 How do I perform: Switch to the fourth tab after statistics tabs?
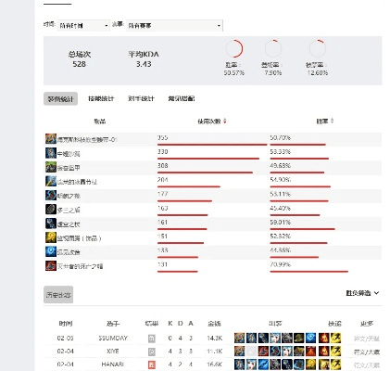pyautogui.click(x=182, y=98)
